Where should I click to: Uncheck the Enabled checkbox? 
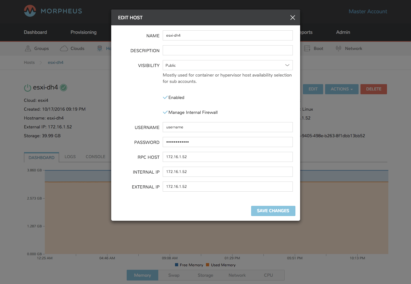pyautogui.click(x=165, y=97)
